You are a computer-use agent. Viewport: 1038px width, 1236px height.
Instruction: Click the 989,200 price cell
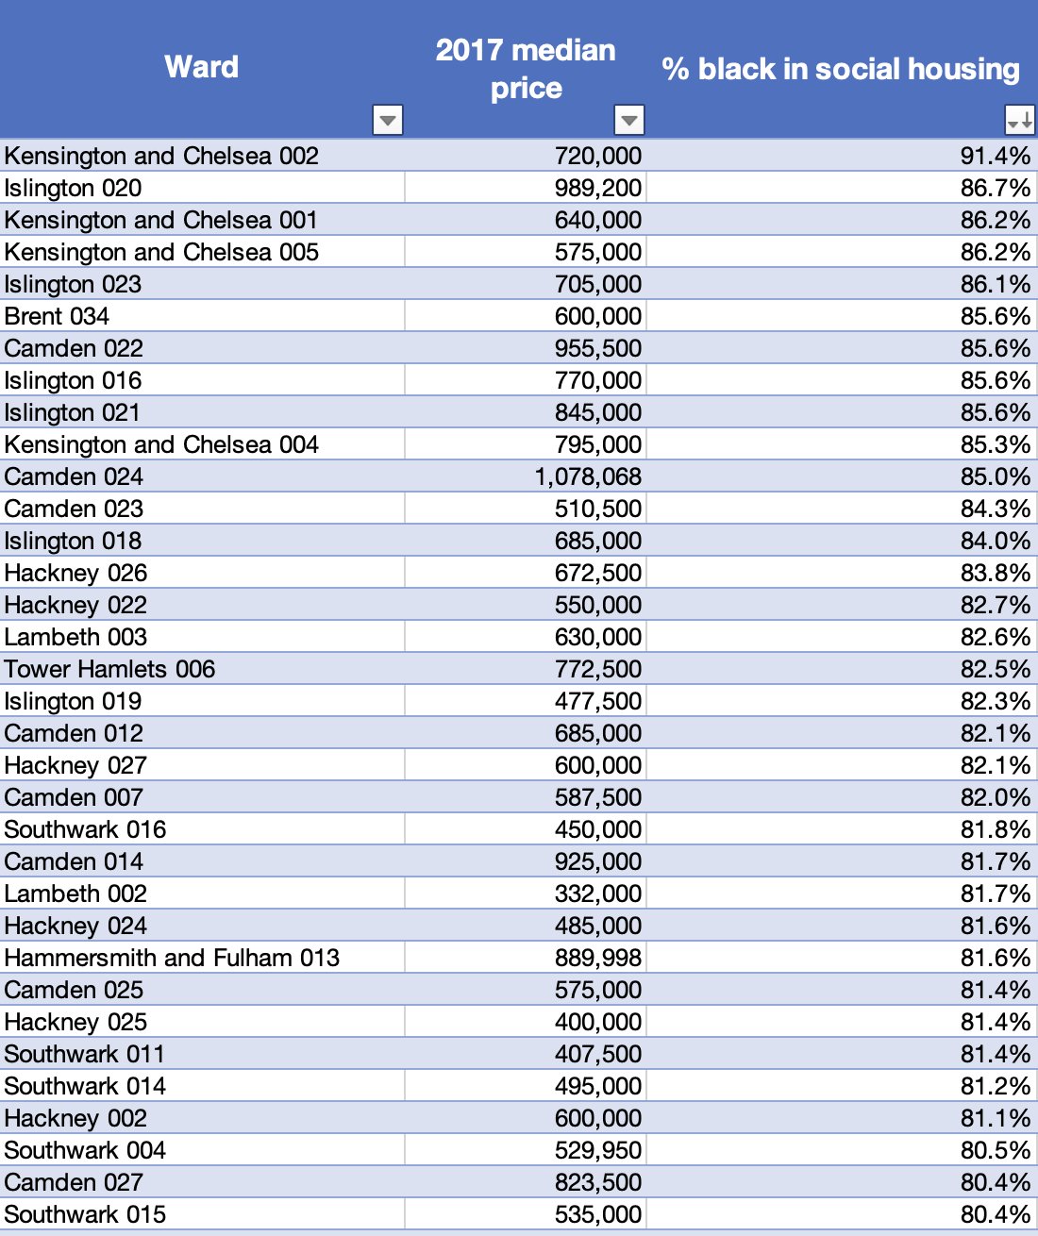pos(526,188)
